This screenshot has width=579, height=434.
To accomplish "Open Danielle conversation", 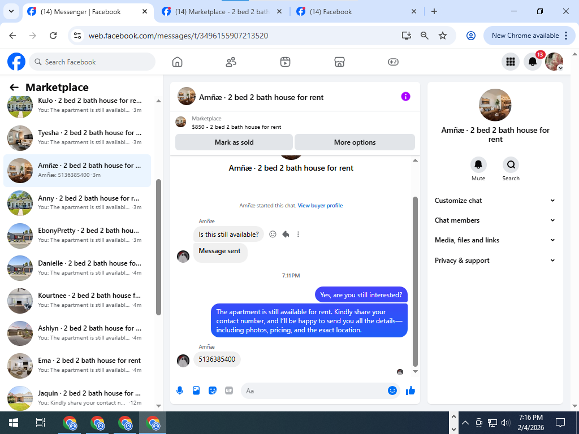I will 77,268.
